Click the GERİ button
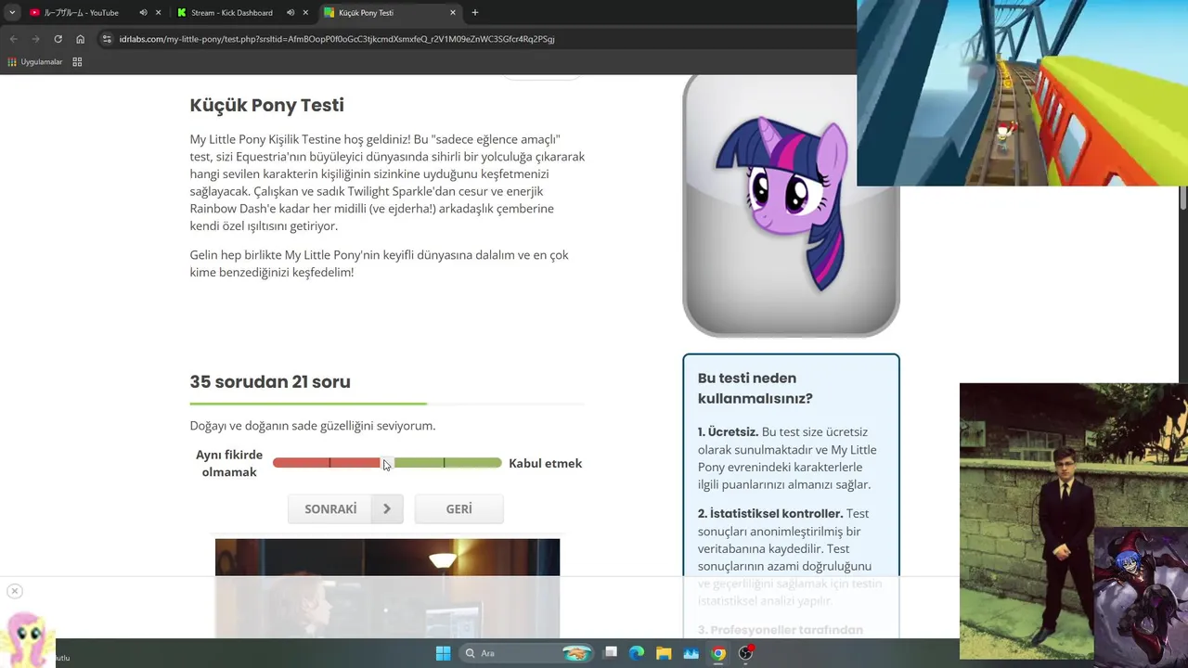Image resolution: width=1188 pixels, height=668 pixels. click(458, 509)
